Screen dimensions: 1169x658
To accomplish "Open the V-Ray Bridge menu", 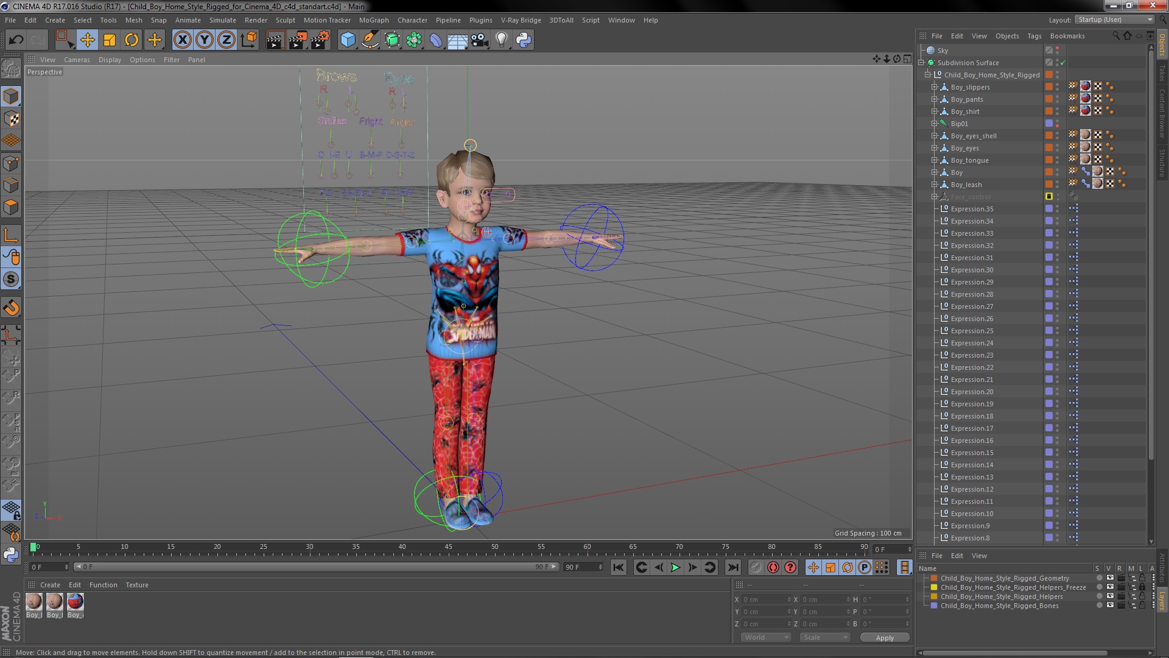I will point(521,20).
